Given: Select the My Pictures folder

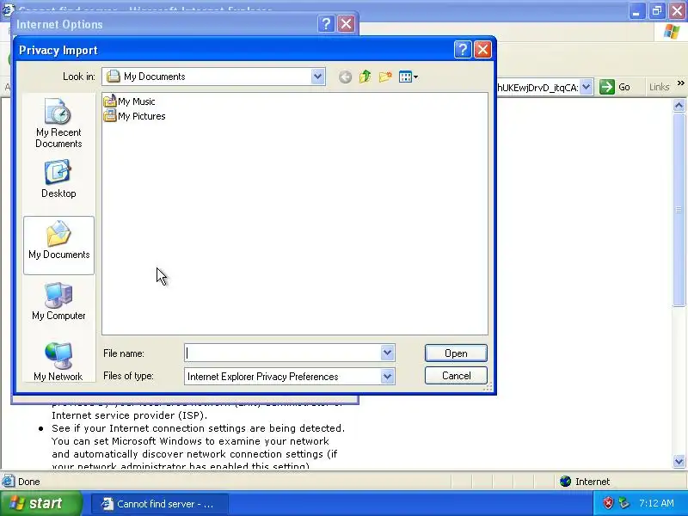Looking at the screenshot, I should (135, 116).
